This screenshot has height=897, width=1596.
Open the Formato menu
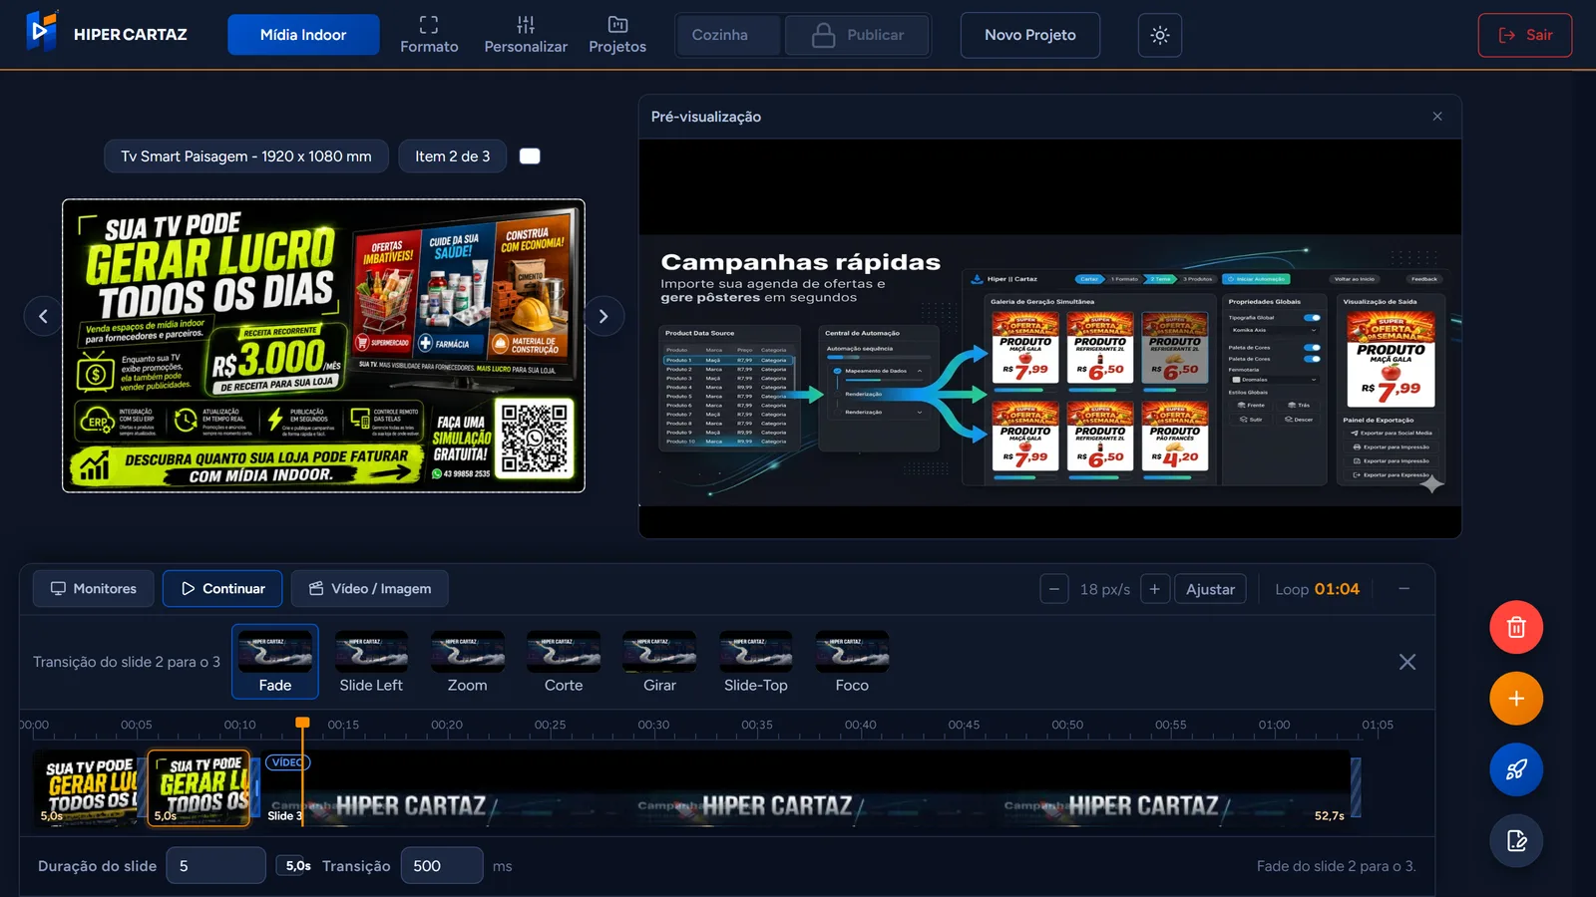(429, 35)
